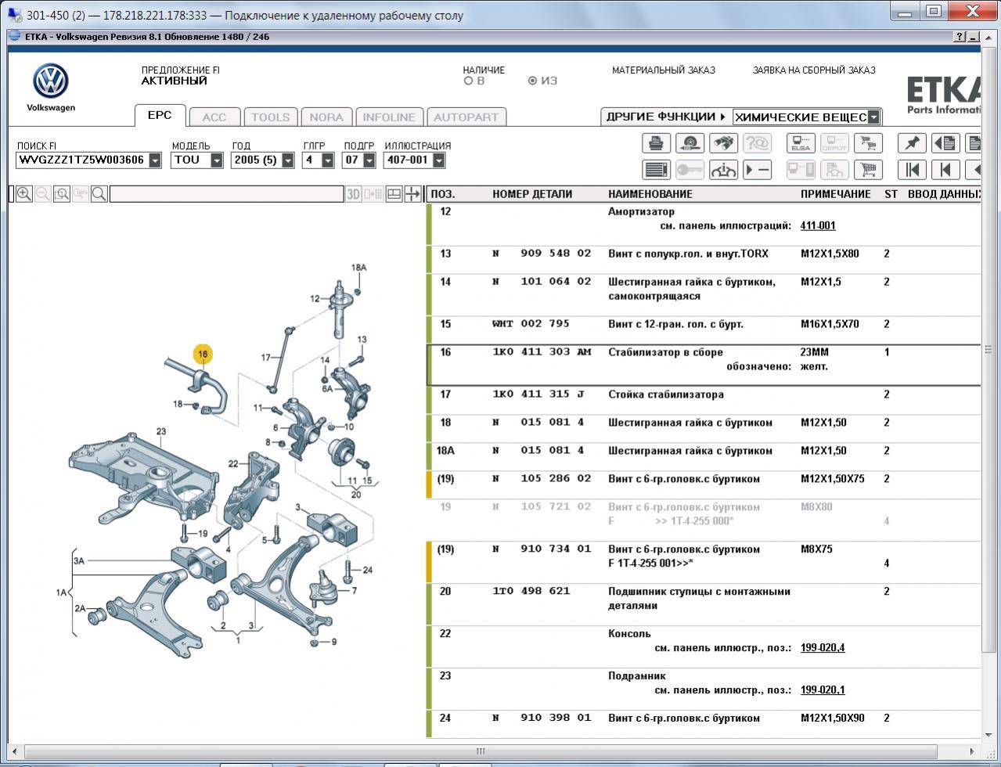Jump to first illustration icon
Screen dimensions: 1001x767
click(x=913, y=170)
